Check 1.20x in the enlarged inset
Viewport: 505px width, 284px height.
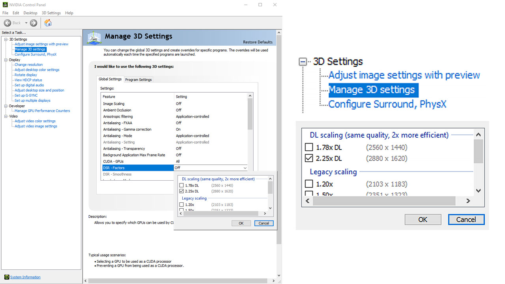(309, 184)
